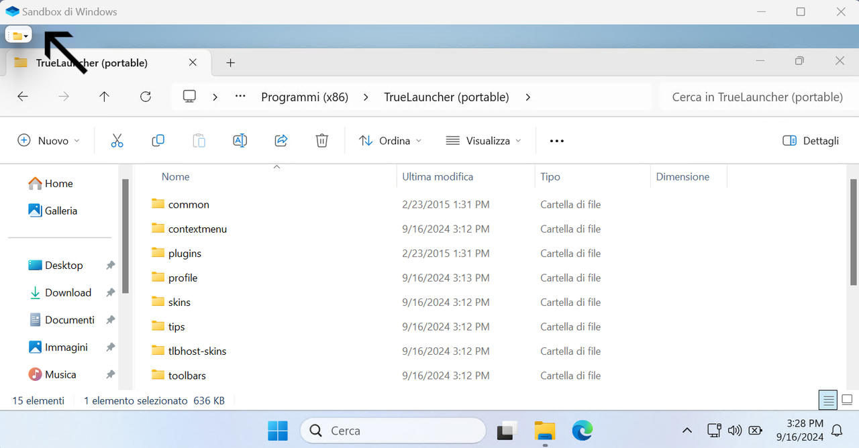Share the selected item

point(281,141)
